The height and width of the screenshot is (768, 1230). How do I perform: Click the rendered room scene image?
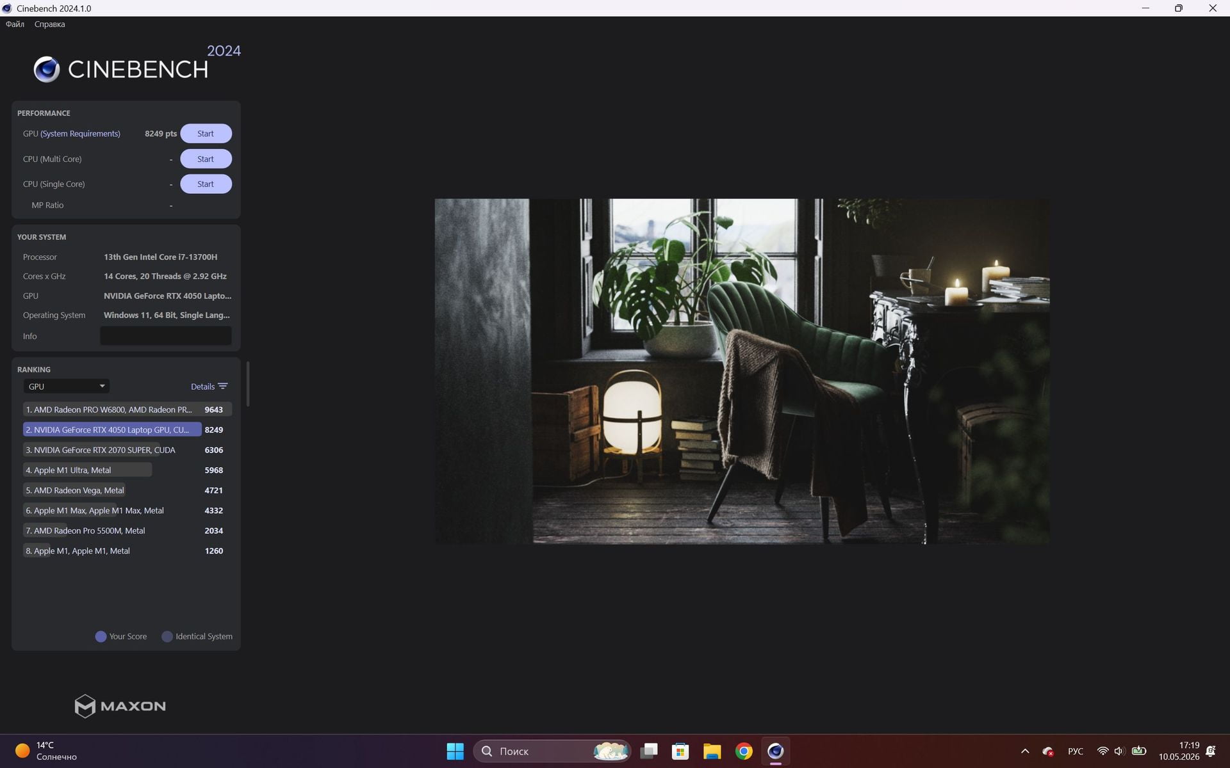click(x=742, y=371)
